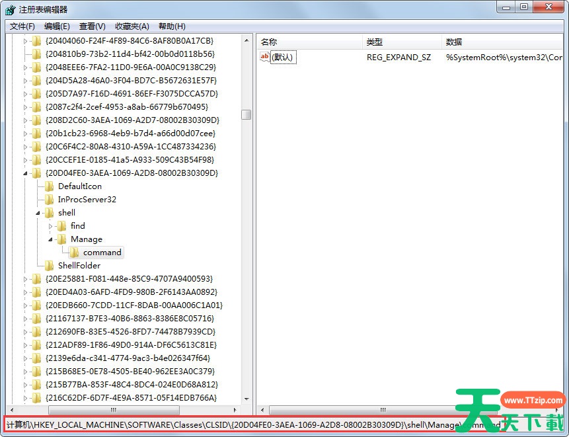Close the Registry Editor window
Screen dimensions: 569x437
coord(549,7)
